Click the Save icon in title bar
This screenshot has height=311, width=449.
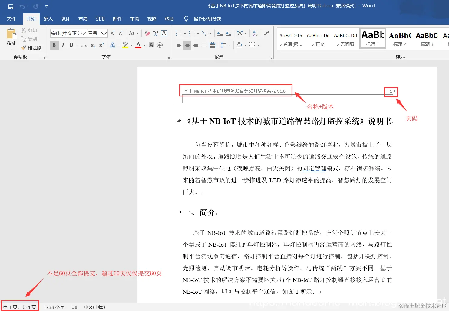[11, 6]
